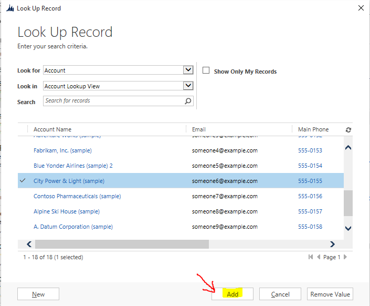Click the horizontal scroll left arrow

click(x=29, y=244)
